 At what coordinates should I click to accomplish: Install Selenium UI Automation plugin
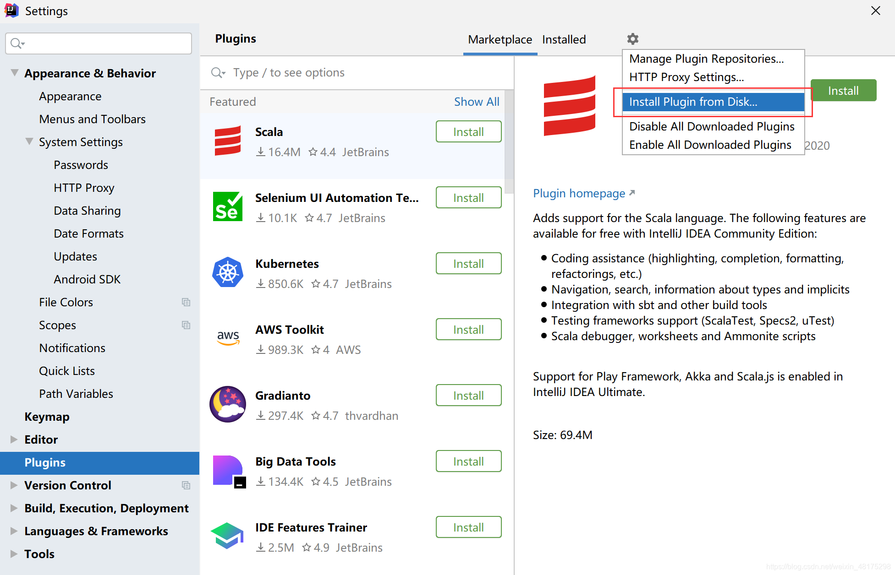coord(468,198)
